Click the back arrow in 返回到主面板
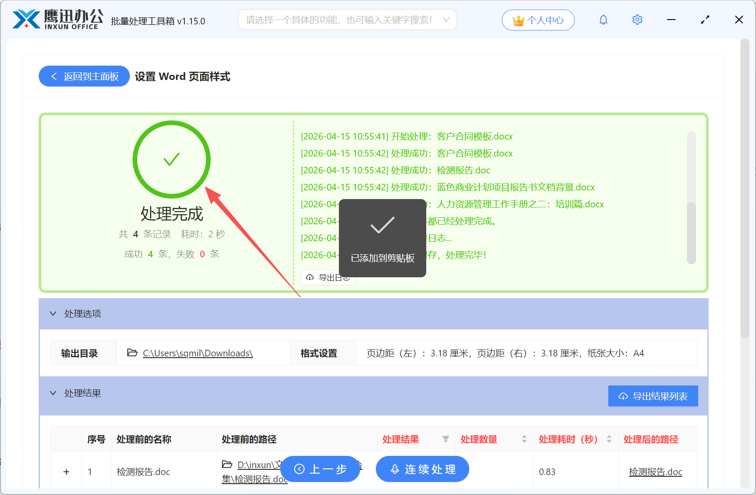The image size is (756, 495). point(54,76)
